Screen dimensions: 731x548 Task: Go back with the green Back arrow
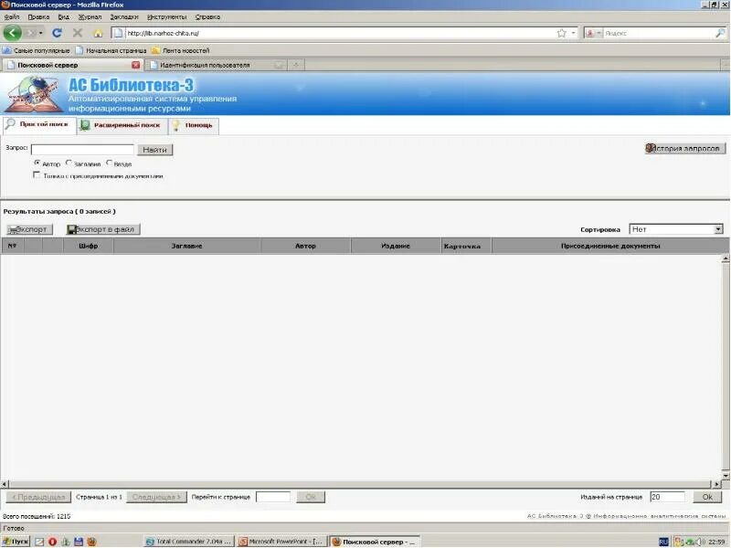pos(13,33)
